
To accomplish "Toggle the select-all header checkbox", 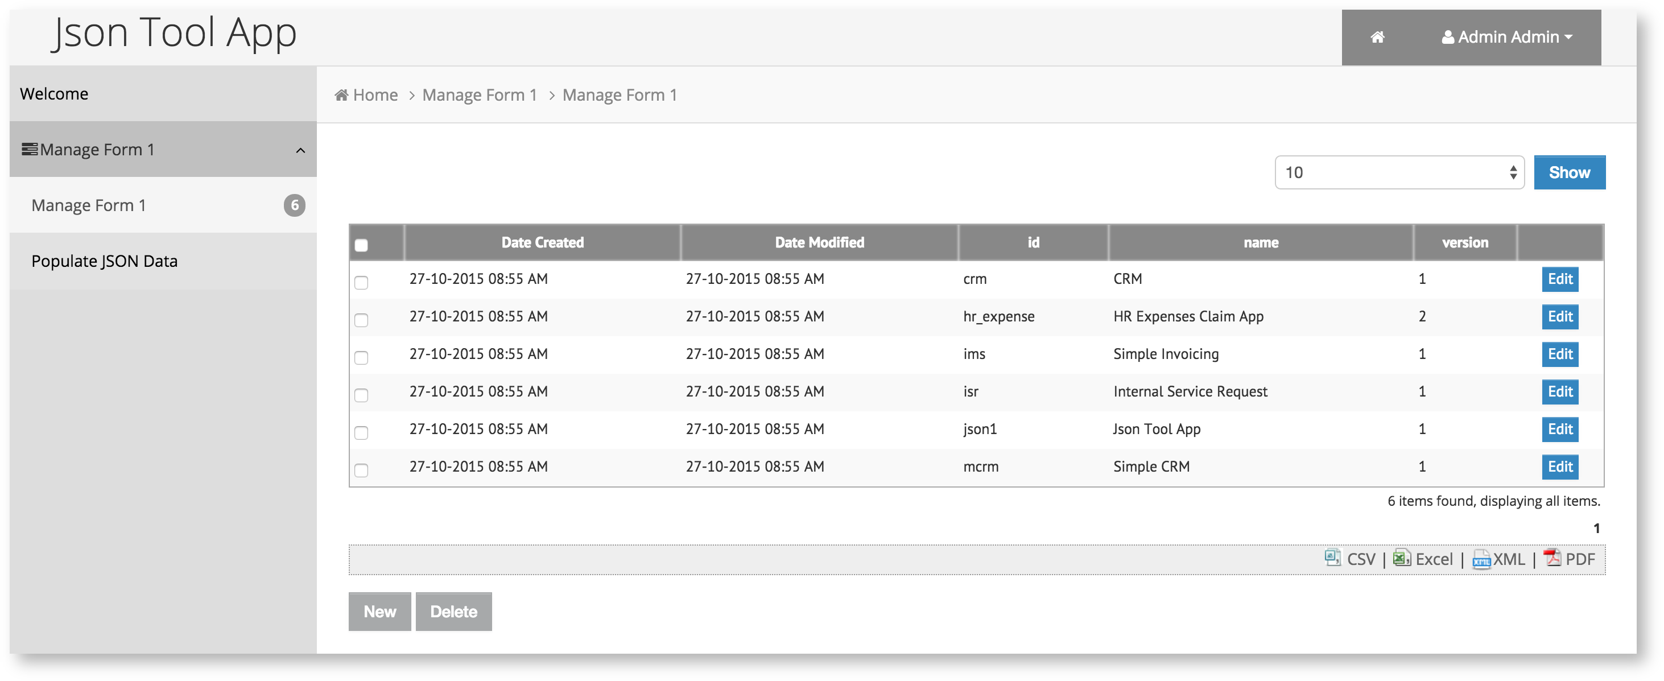I will click(x=361, y=245).
